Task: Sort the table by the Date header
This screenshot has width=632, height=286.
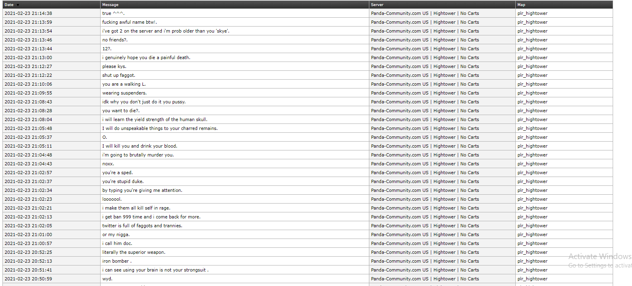Action: coord(9,4)
